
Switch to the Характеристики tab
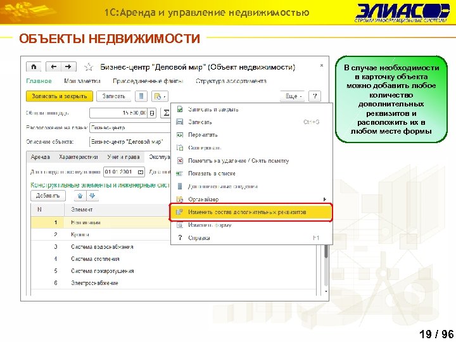coord(79,157)
